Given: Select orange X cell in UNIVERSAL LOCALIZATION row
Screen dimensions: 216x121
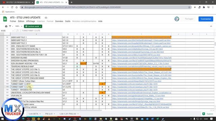Looking at the screenshot, I should pos(102,93).
